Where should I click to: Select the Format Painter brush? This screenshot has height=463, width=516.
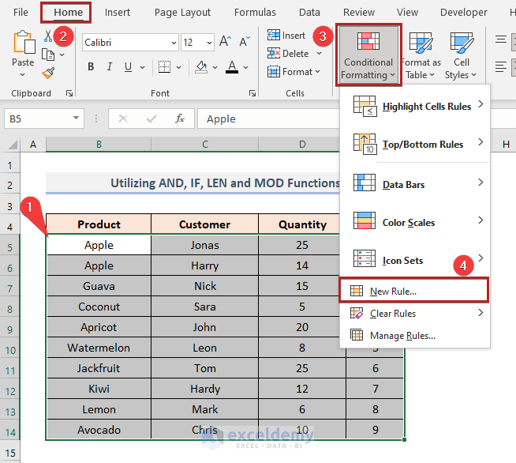[48, 73]
